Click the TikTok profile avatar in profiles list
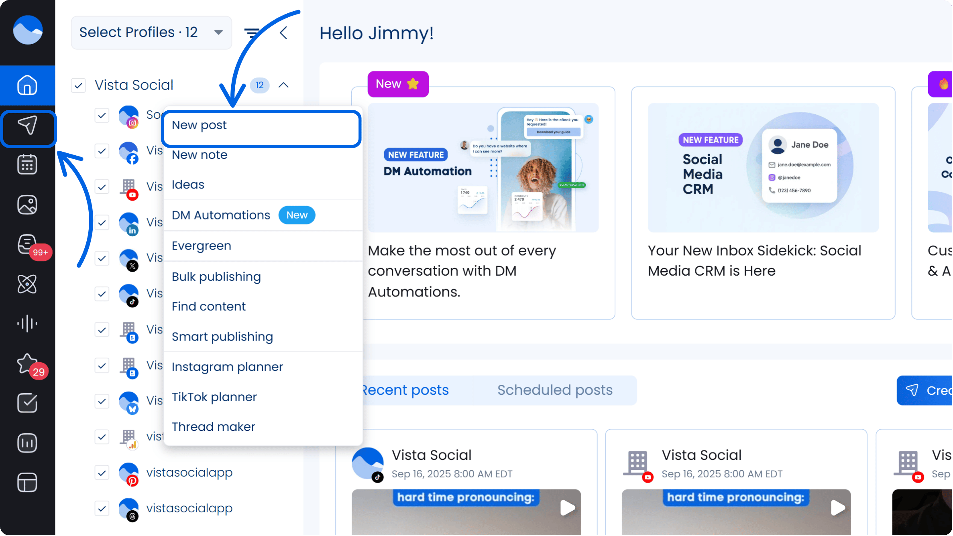Viewport: 953px width, 536px height. [129, 295]
